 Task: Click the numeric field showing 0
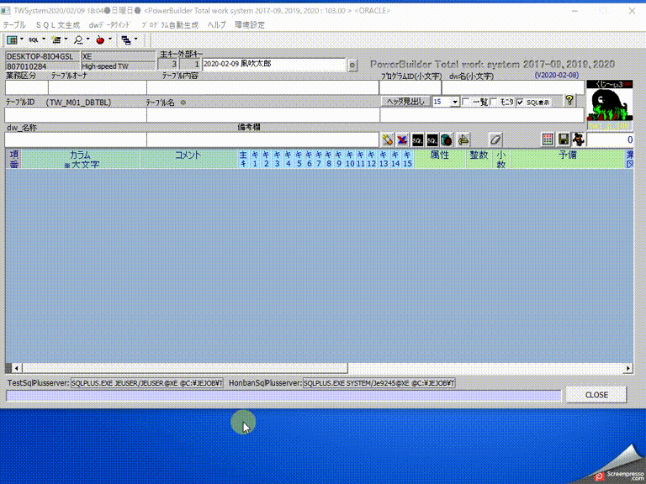coord(610,140)
